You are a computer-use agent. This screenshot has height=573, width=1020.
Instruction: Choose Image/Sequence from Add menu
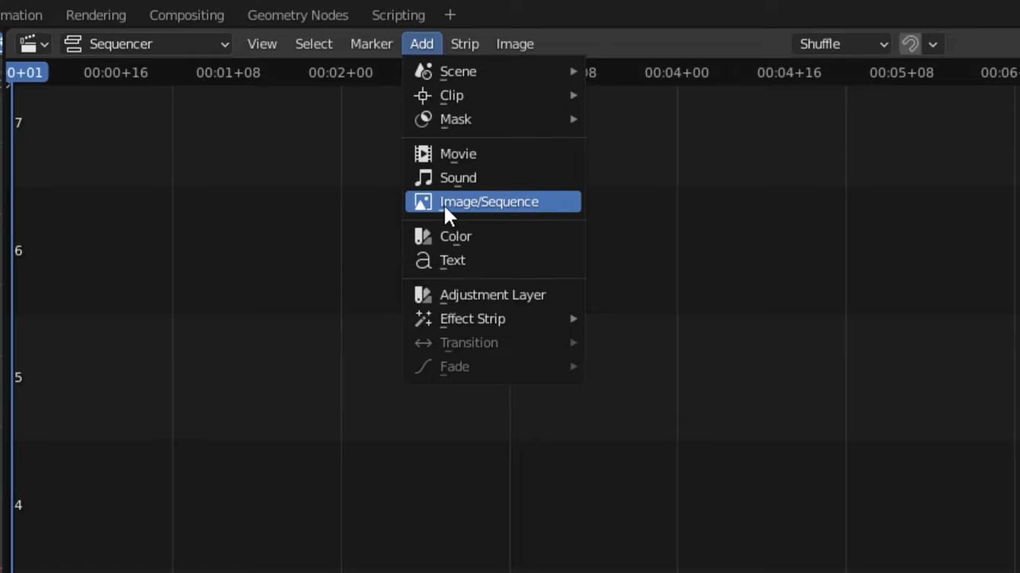(493, 202)
